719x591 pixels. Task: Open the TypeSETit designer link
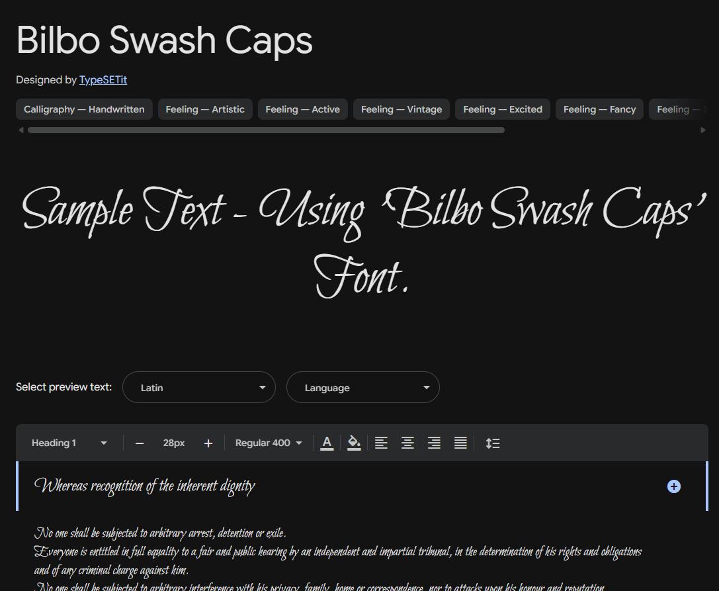coord(103,80)
